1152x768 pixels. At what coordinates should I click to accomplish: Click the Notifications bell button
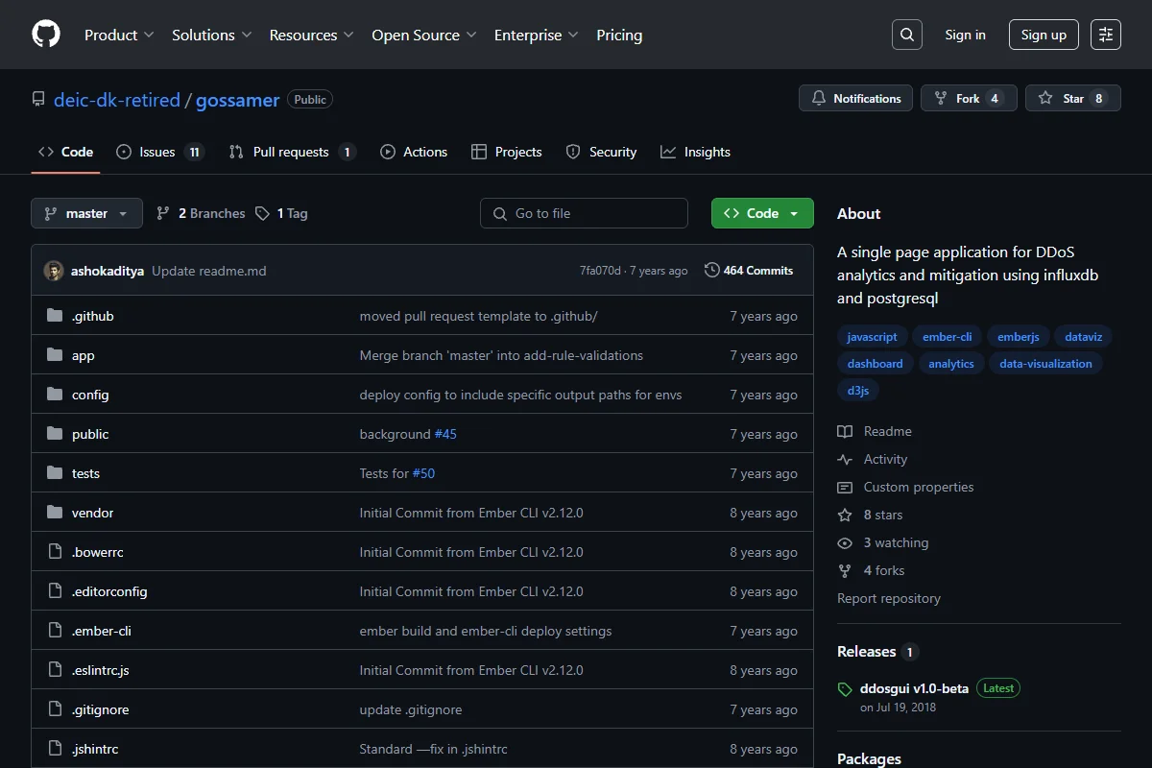855,99
